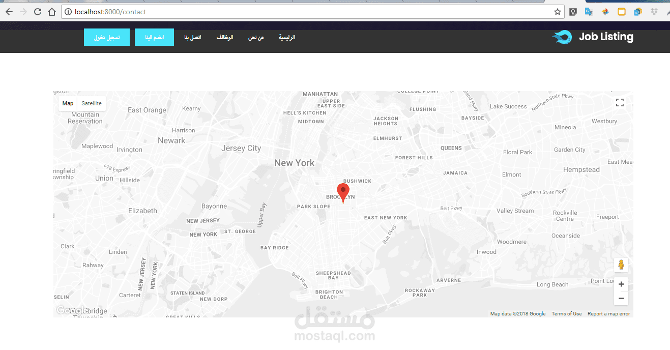Open the lightbulb extension icon
Image resolution: width=670 pixels, height=350 pixels.
(573, 12)
